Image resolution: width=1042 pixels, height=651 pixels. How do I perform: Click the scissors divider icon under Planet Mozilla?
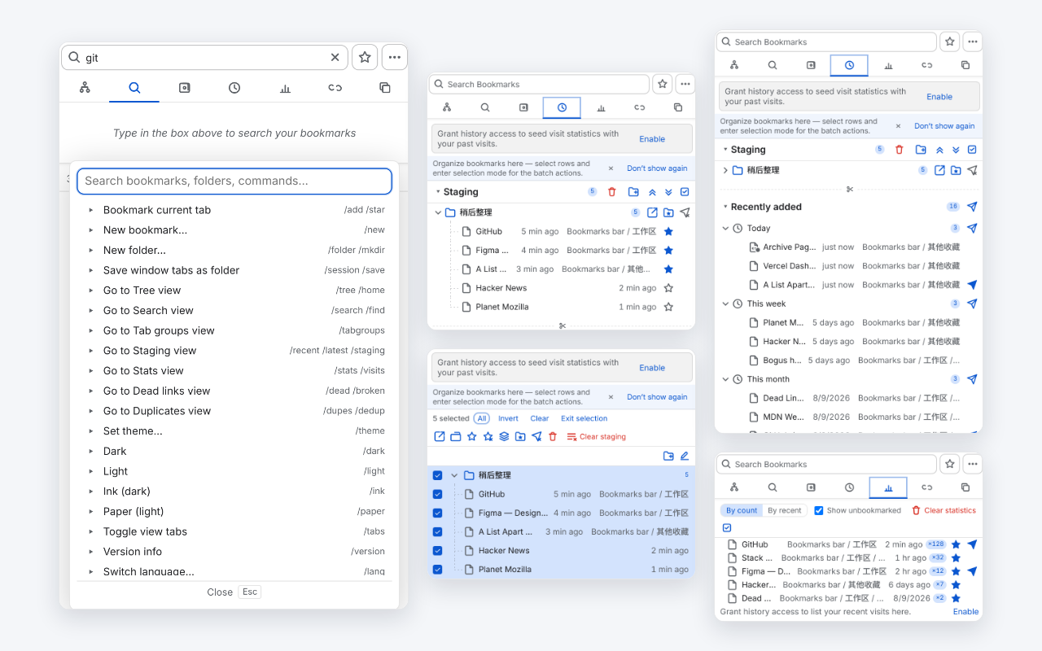click(x=562, y=325)
